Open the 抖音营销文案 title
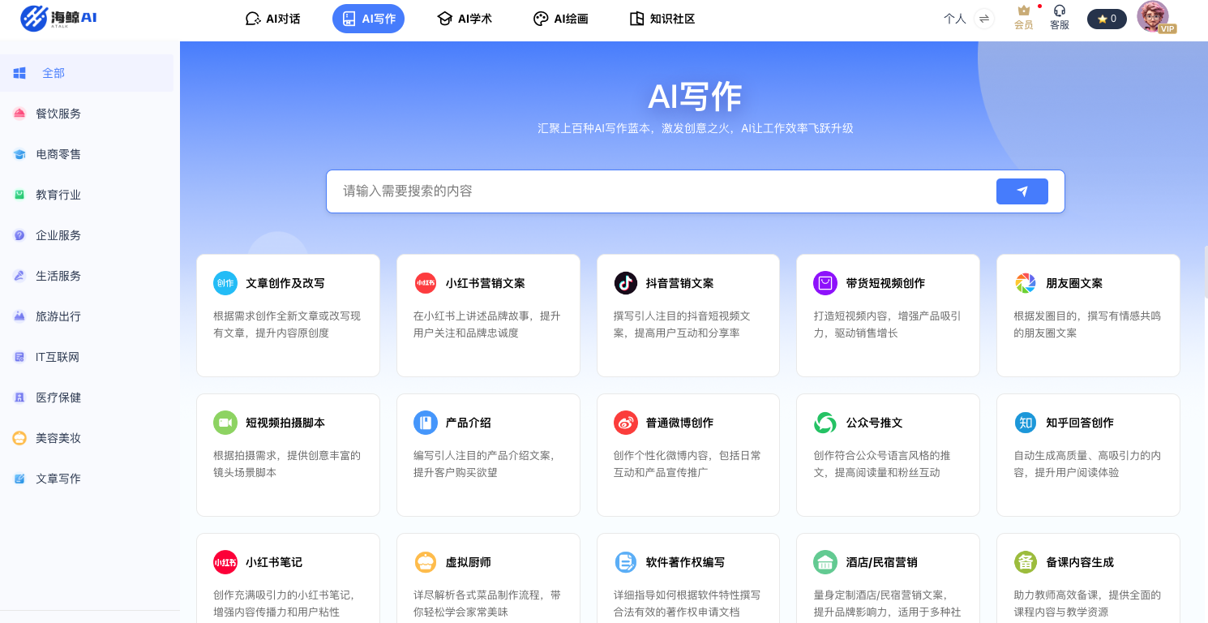The image size is (1208, 623). (x=680, y=283)
